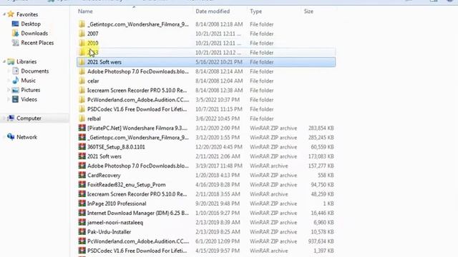Select the 157,277 KB Adobe Photoshop archive name
The width and height of the screenshot is (458, 257).
pos(138,166)
